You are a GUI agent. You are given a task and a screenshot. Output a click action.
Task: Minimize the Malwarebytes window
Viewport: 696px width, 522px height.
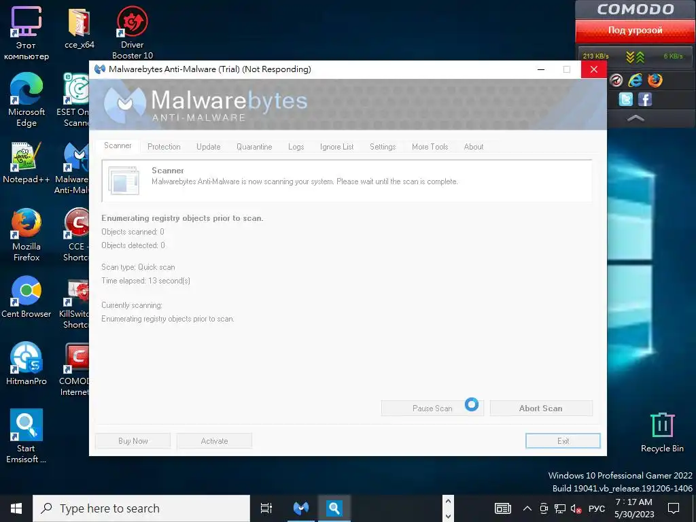[541, 69]
